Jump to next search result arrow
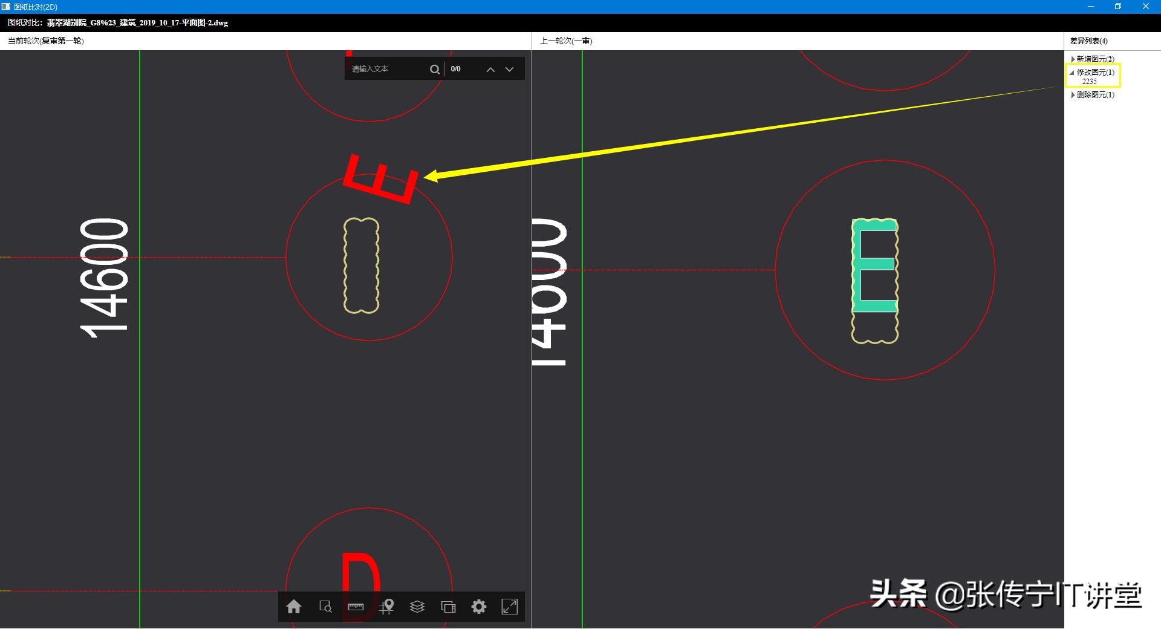Screen dimensions: 1161x629 510,69
